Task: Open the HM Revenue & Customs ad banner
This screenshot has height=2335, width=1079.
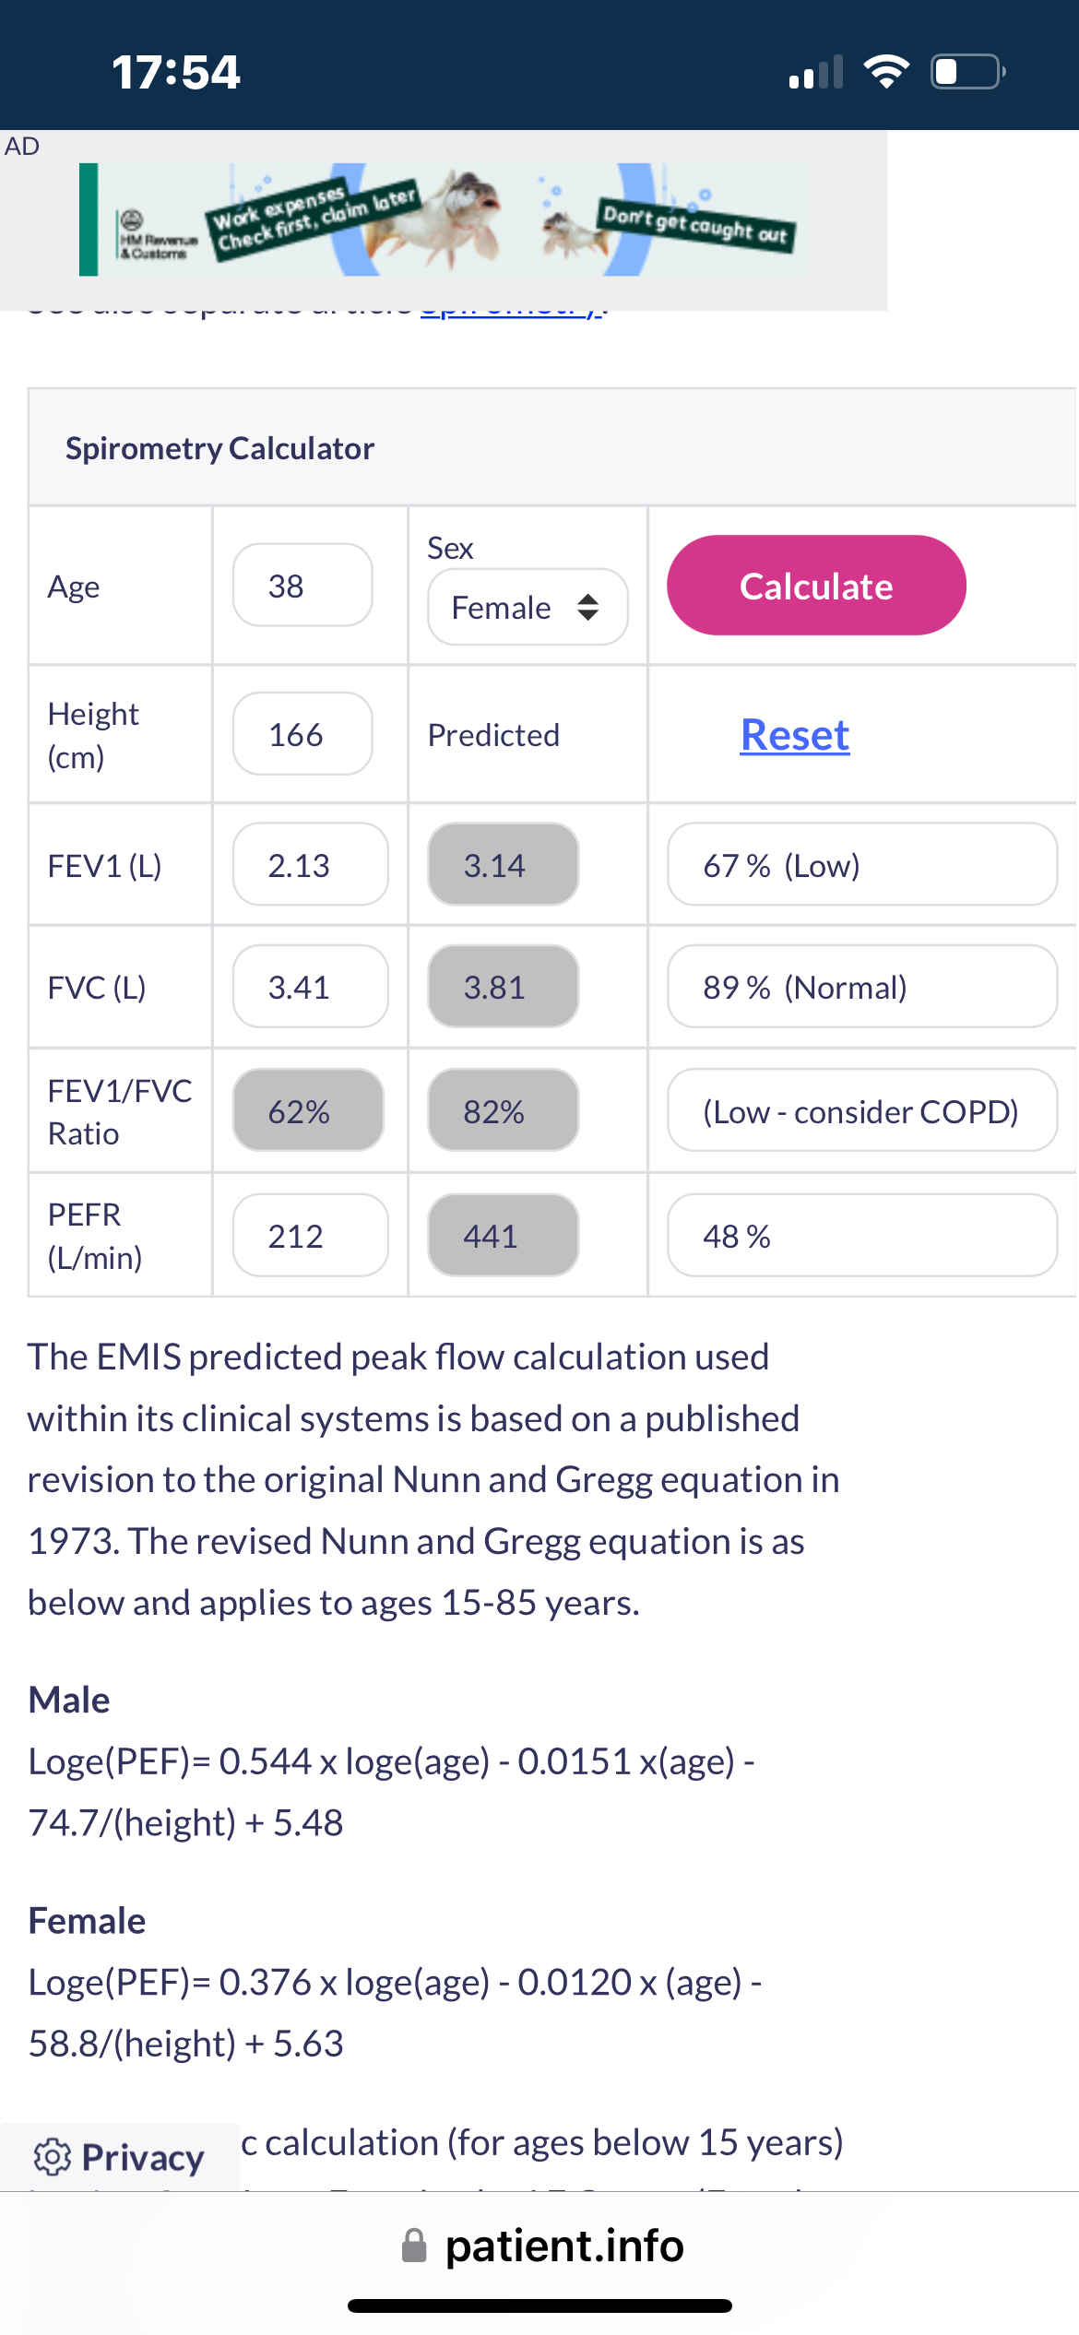Action: coord(443,219)
